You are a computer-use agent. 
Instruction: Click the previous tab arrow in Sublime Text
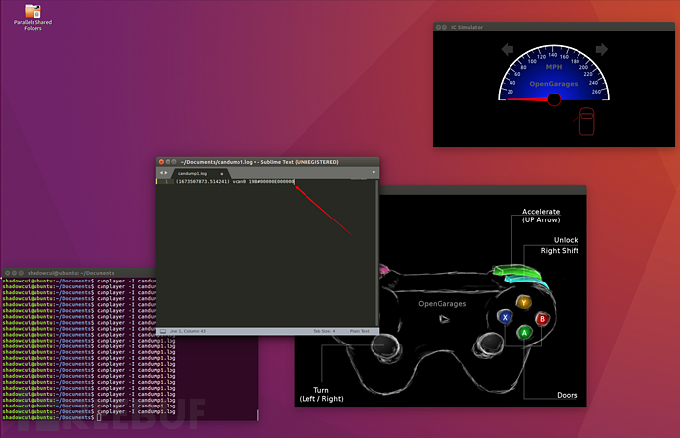pyautogui.click(x=161, y=172)
